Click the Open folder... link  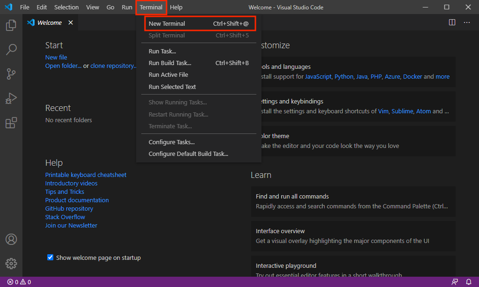pyautogui.click(x=63, y=66)
